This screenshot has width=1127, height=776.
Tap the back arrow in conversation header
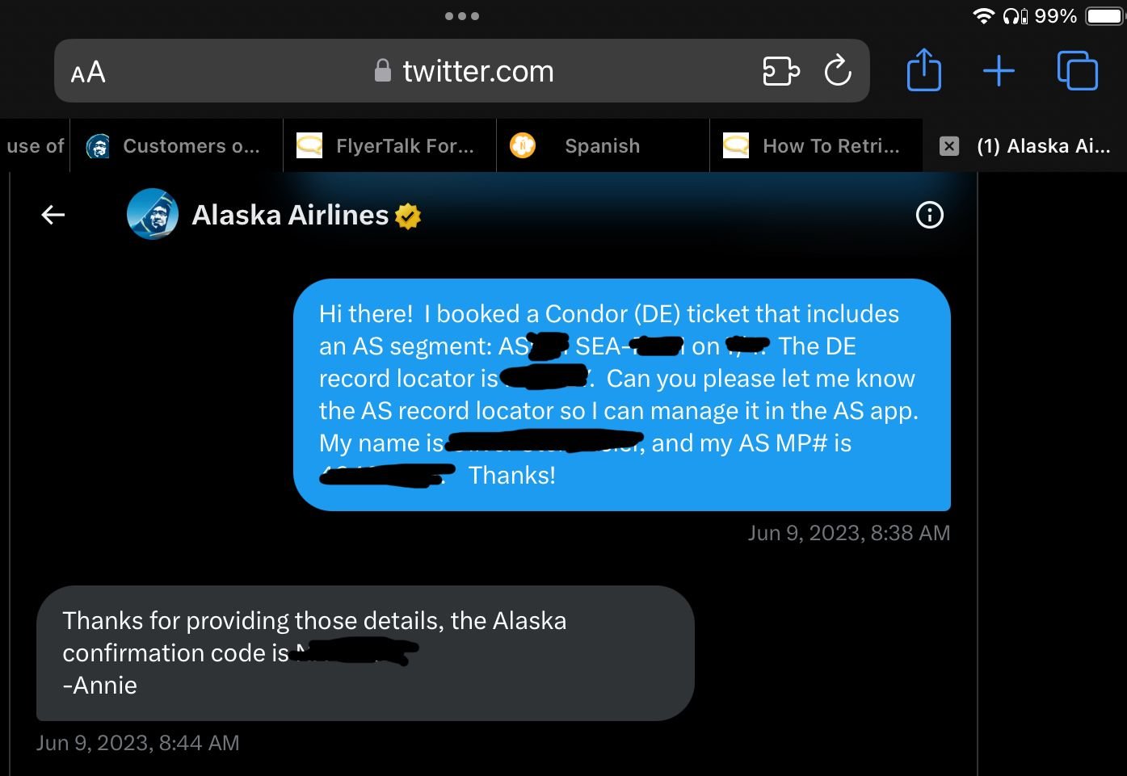click(x=53, y=215)
